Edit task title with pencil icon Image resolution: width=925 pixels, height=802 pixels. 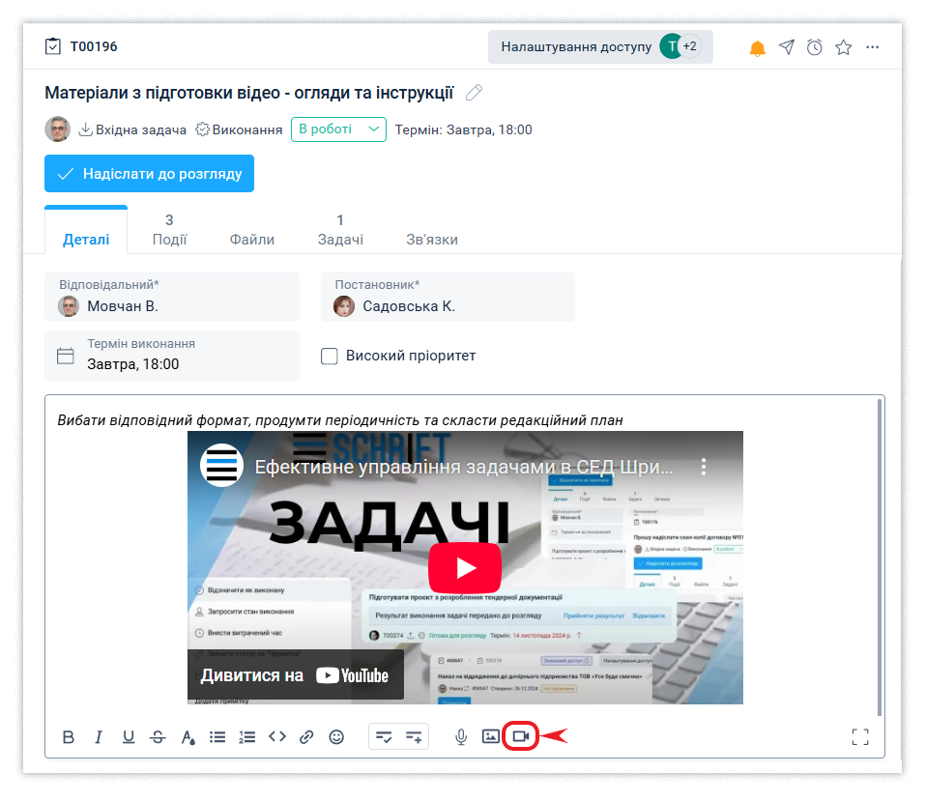pyautogui.click(x=474, y=93)
